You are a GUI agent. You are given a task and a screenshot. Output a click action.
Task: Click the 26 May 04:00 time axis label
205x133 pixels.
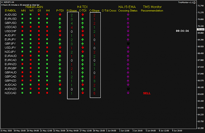click(x=72, y=130)
